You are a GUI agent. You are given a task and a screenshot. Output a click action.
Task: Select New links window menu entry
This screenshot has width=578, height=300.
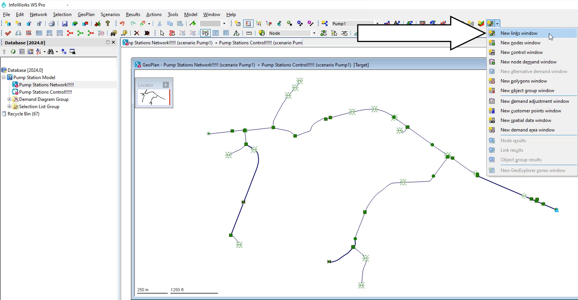coord(532,33)
